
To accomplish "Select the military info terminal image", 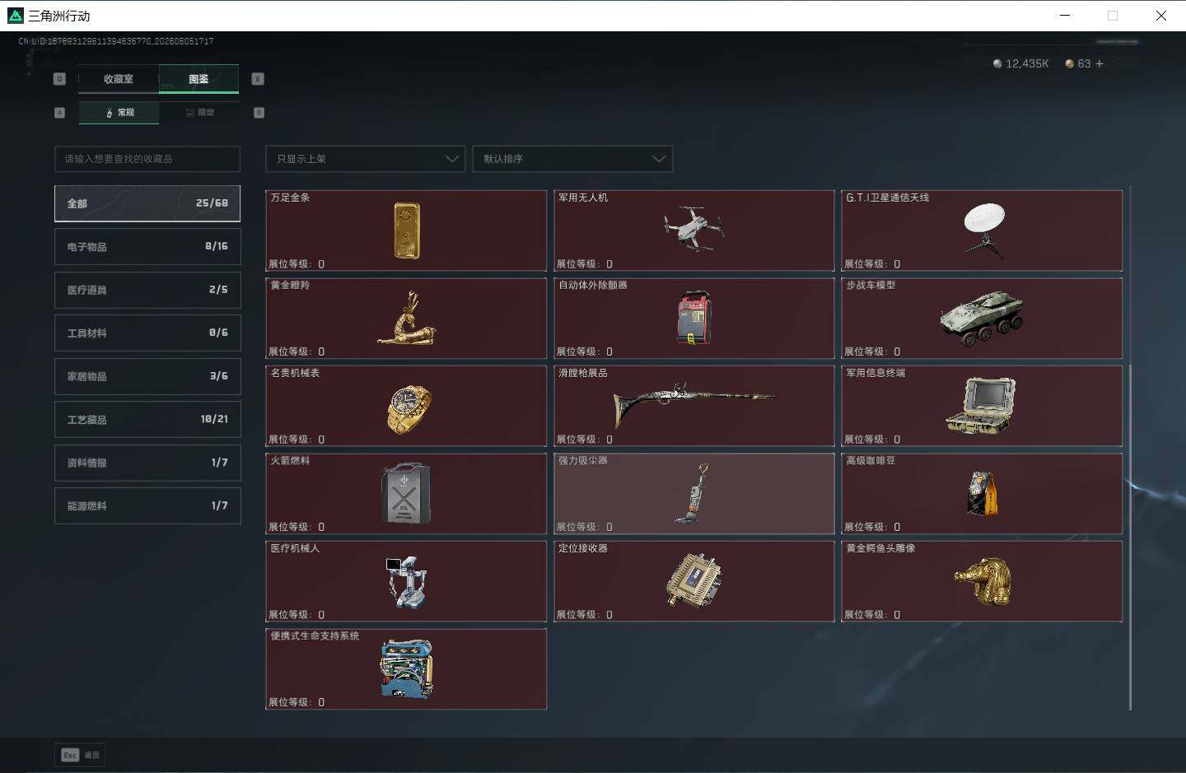I will click(x=981, y=405).
